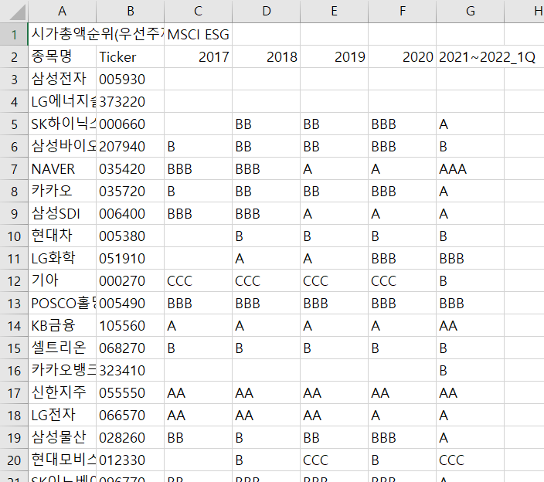Click the '셀트리온' stock name cell

[x=62, y=348]
